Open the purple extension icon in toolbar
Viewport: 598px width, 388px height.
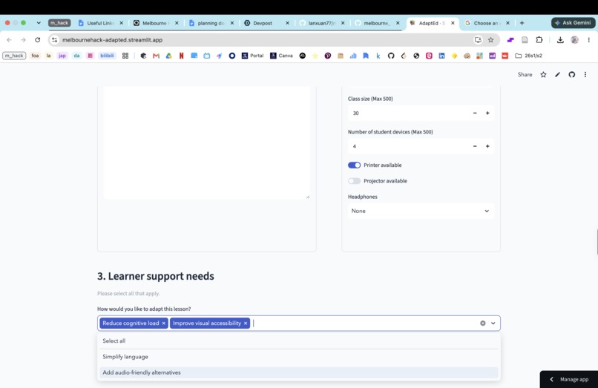pyautogui.click(x=510, y=39)
